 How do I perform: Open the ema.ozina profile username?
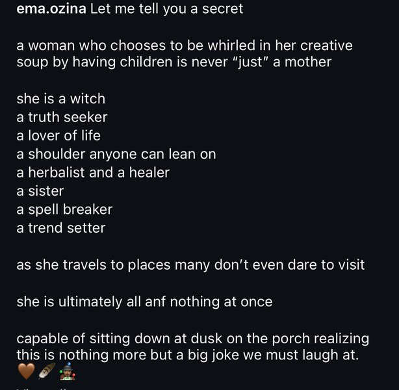coord(51,8)
